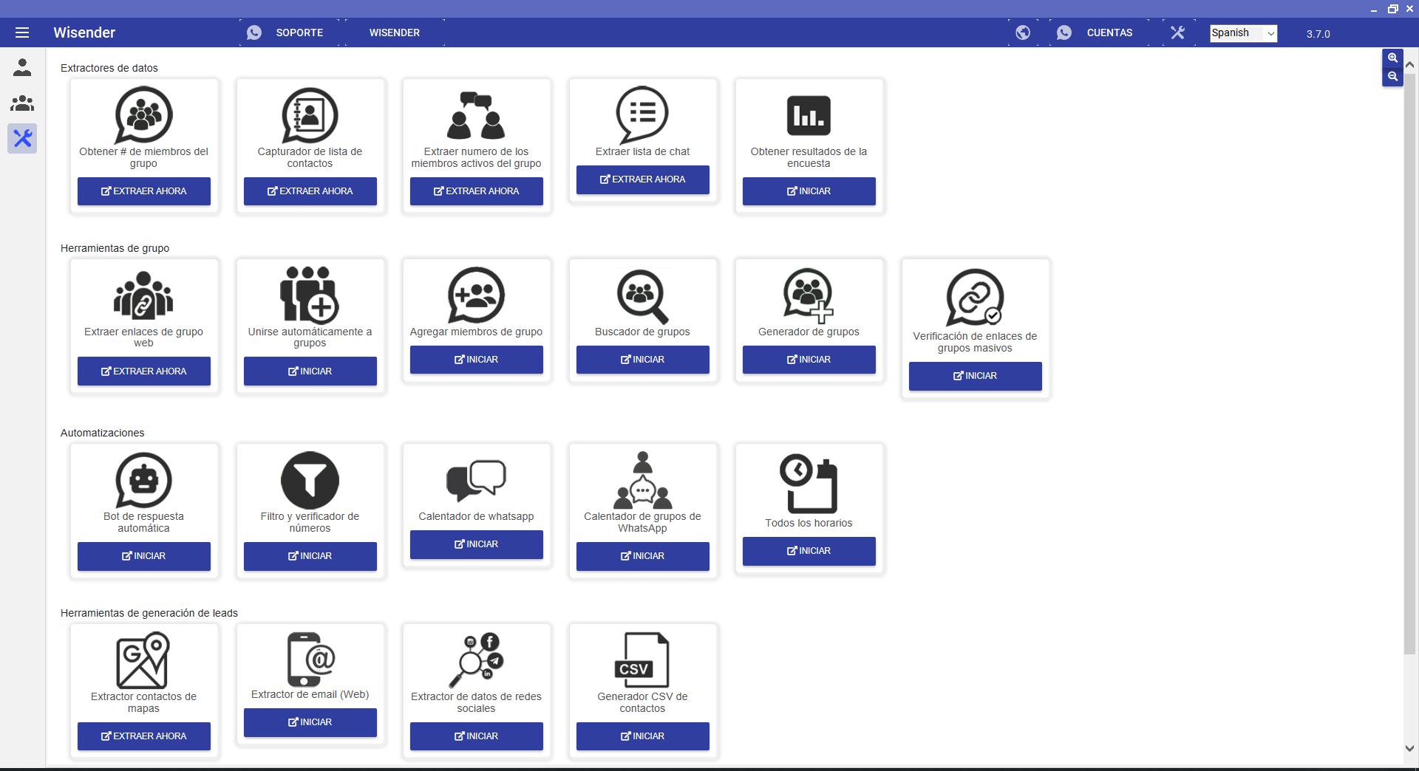This screenshot has height=771, width=1419.
Task: Click the poll results chart icon
Action: point(809,115)
